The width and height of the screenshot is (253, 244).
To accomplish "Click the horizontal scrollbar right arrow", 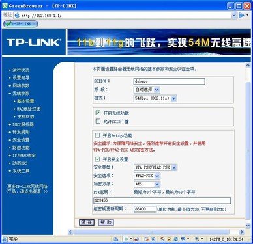I will tap(242, 232).
